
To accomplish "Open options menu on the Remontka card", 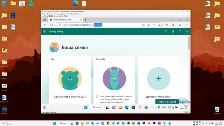I will click(132, 59).
